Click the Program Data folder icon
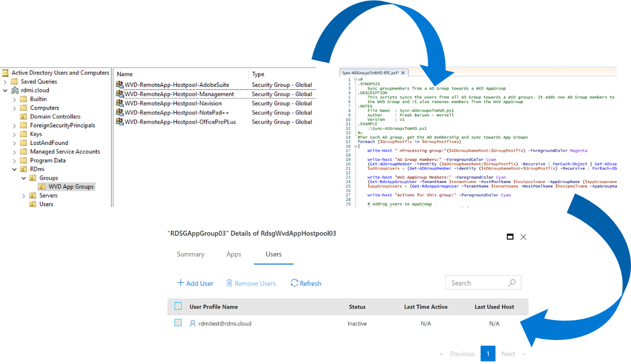The height and width of the screenshot is (364, 631). [x=24, y=160]
